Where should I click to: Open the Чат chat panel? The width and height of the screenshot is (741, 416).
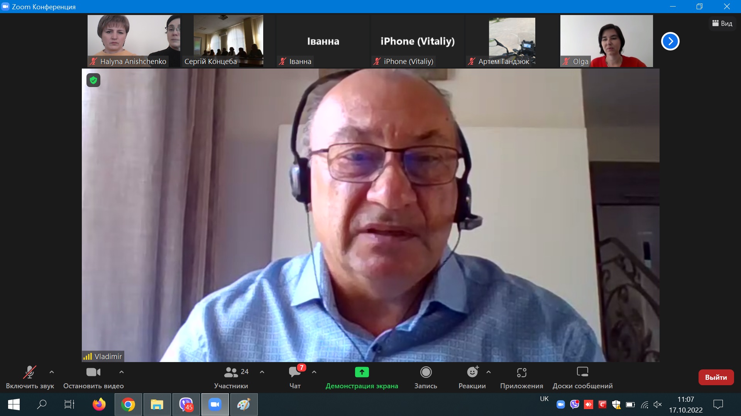tap(295, 377)
